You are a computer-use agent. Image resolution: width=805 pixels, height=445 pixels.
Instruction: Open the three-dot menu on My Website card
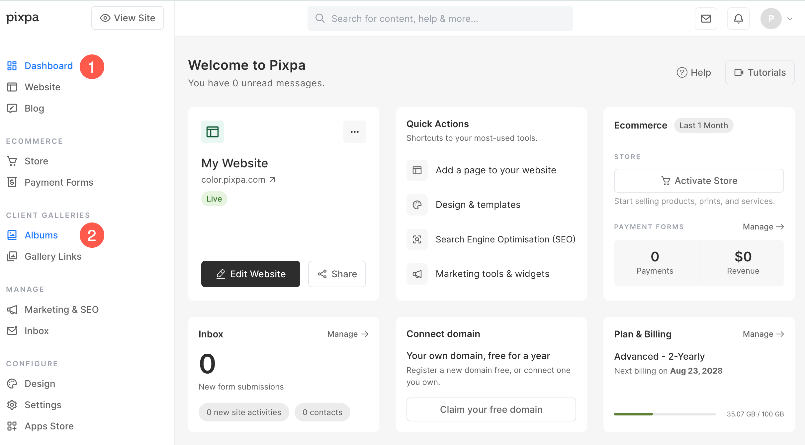[355, 132]
